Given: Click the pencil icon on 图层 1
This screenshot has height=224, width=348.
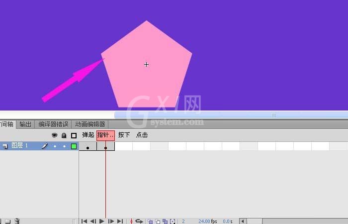Looking at the screenshot, I should pyautogui.click(x=45, y=146).
